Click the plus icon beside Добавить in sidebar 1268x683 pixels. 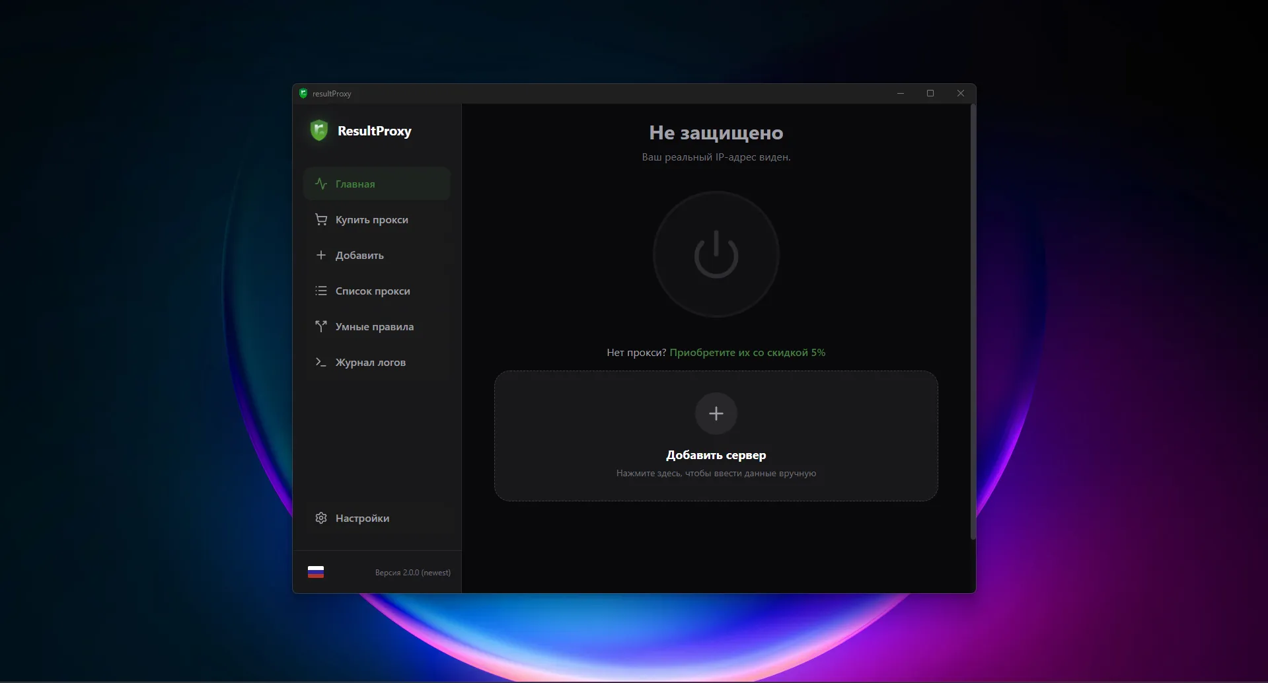click(x=321, y=255)
